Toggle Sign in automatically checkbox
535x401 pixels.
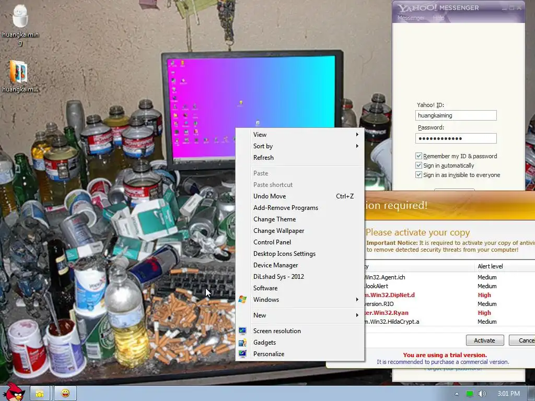pyautogui.click(x=418, y=166)
